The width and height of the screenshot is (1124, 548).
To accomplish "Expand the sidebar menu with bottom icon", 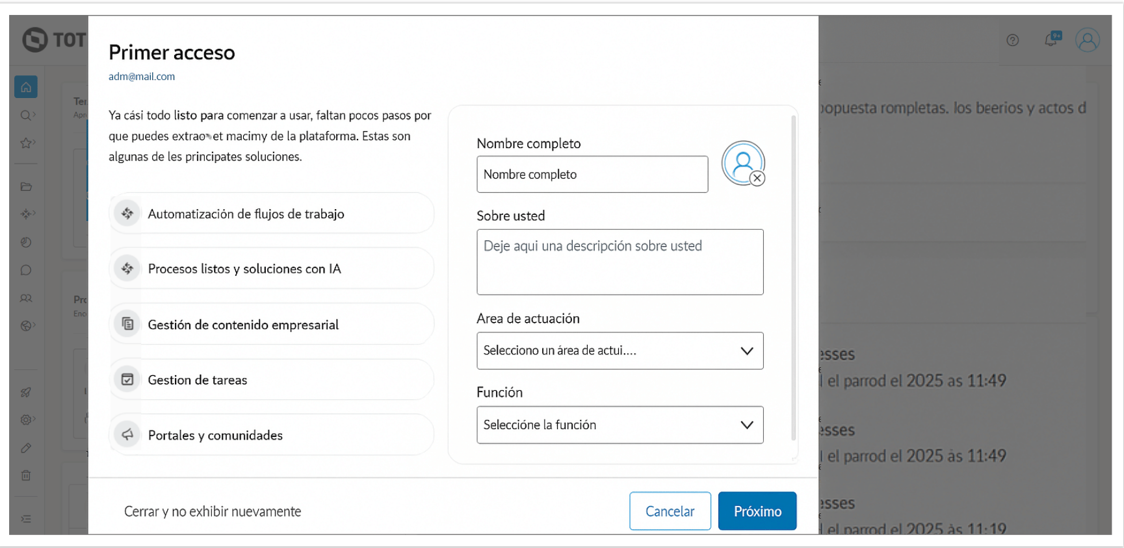I will click(26, 519).
